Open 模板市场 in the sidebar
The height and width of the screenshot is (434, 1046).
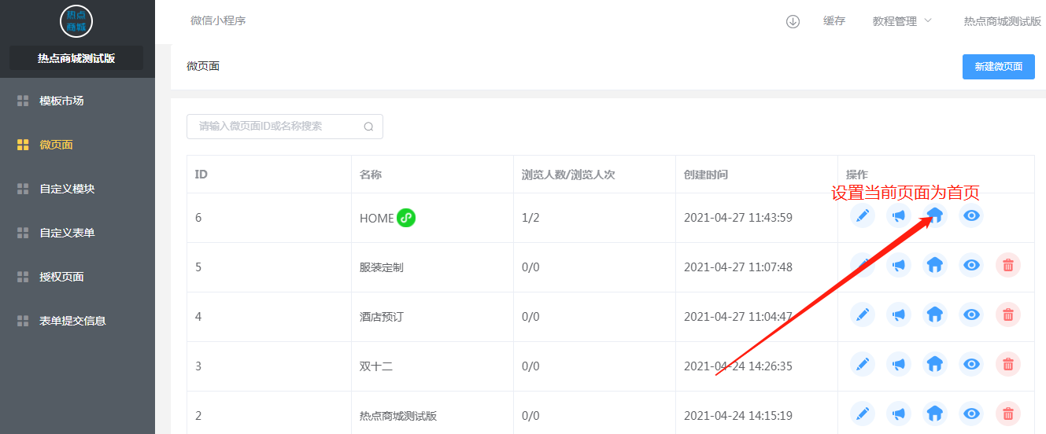61,101
